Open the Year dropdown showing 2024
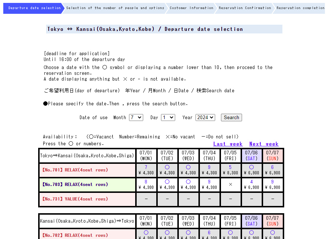 click(205, 118)
